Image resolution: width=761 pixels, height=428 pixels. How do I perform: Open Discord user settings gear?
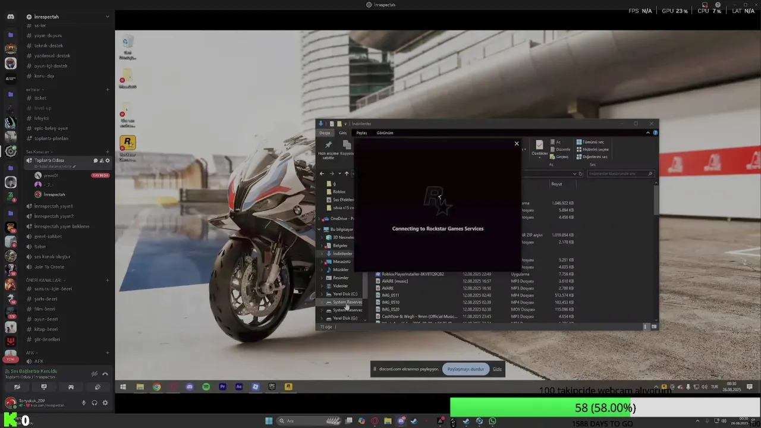point(105,403)
